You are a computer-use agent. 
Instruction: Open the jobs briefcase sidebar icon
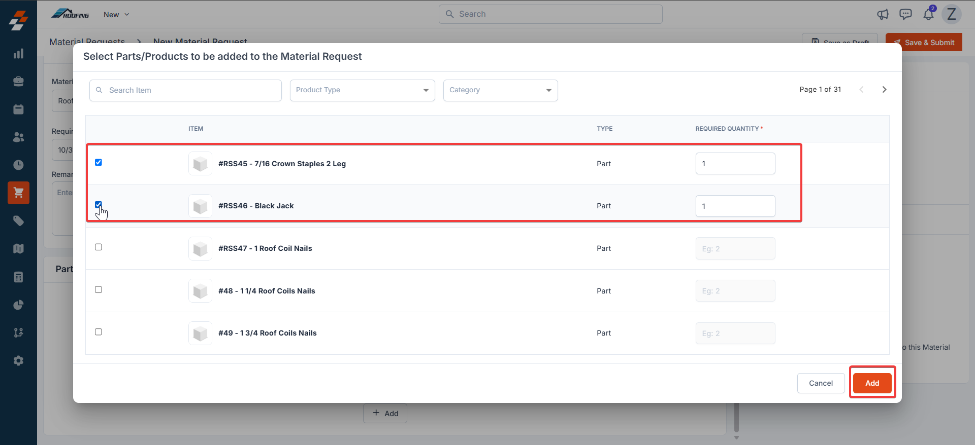[x=18, y=82]
